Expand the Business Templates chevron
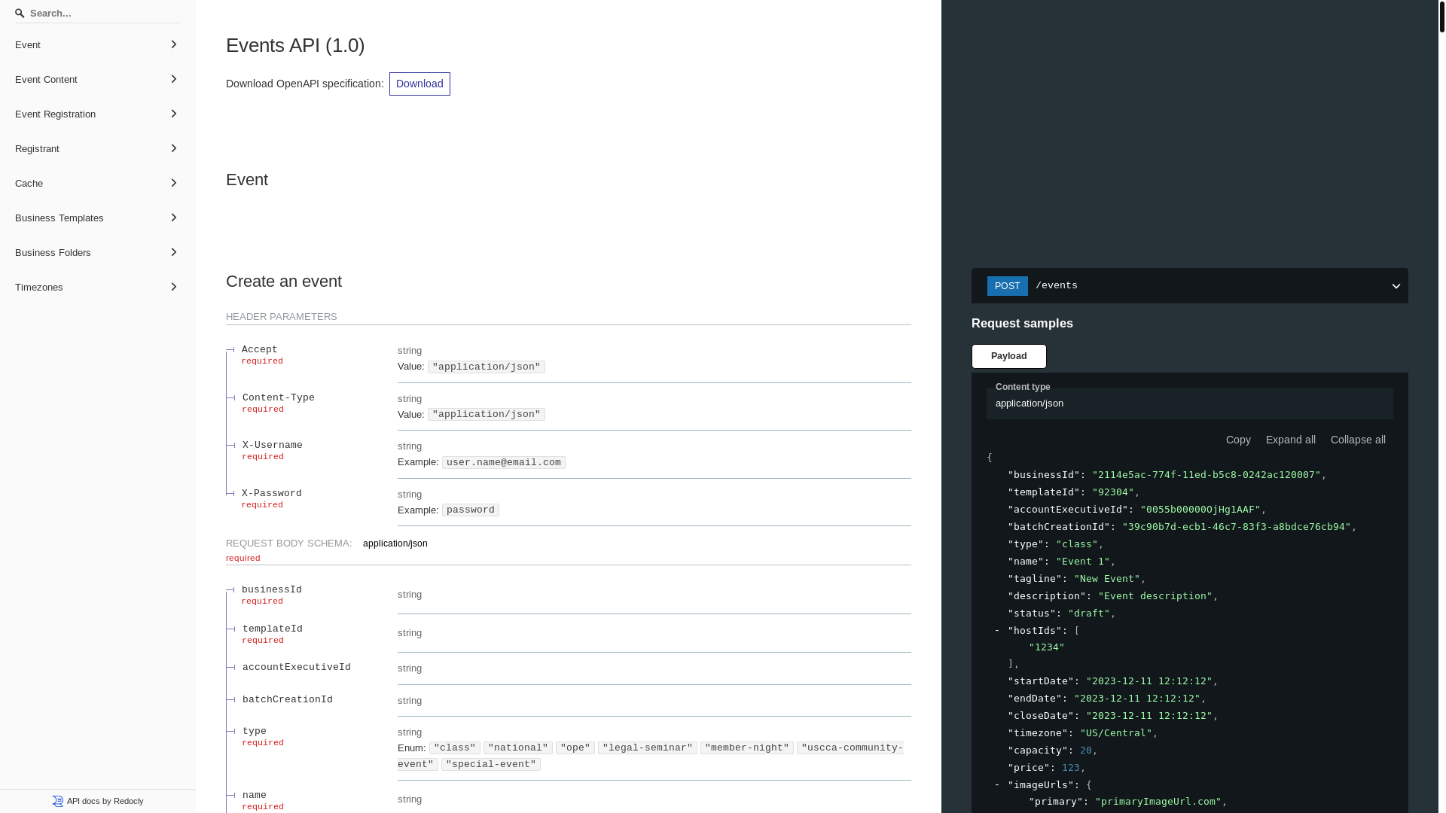Screen dimensions: 1446x813 point(173,218)
